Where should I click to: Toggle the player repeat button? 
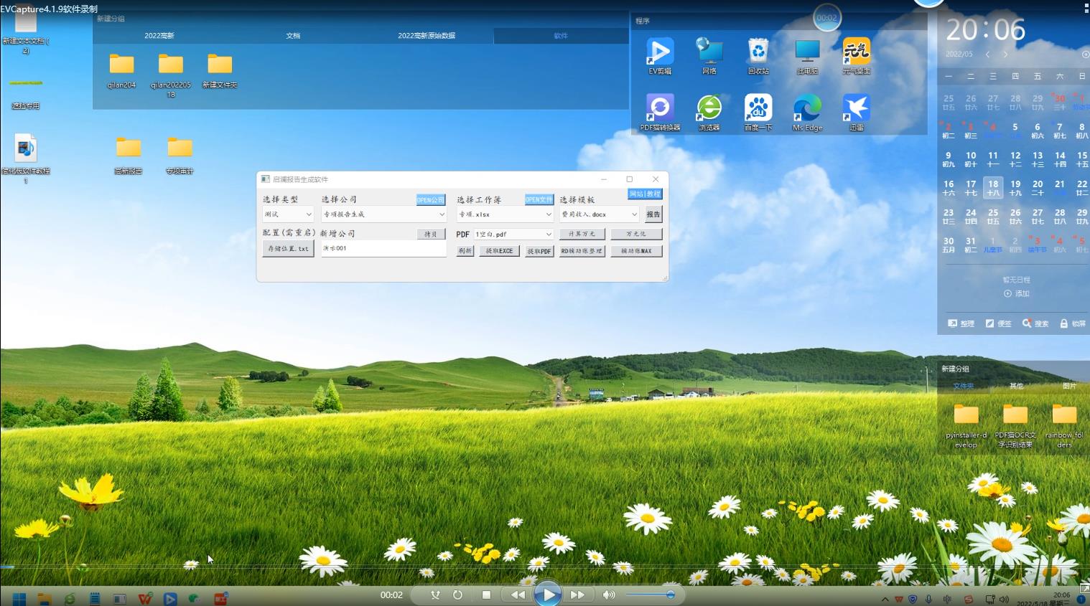point(457,595)
